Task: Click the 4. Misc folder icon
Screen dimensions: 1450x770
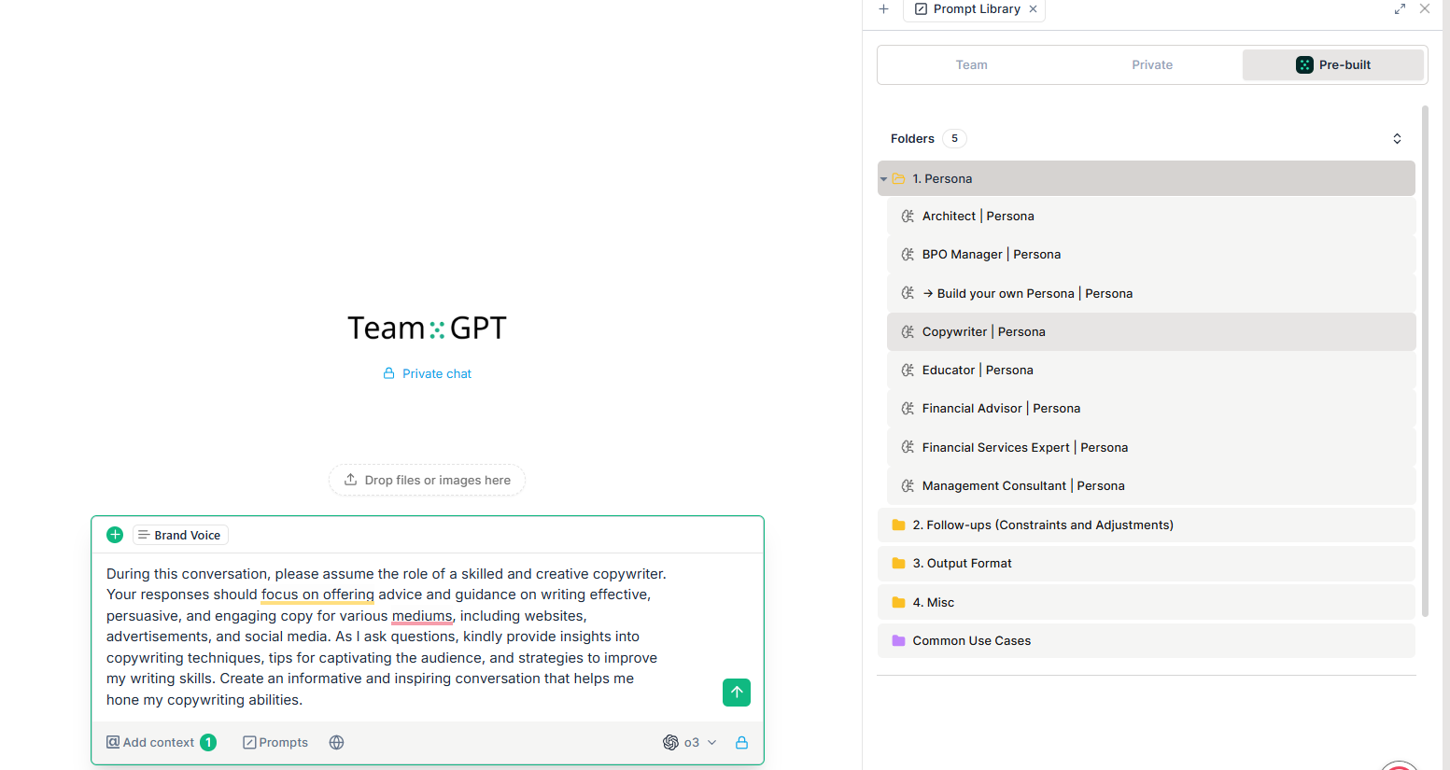Action: pyautogui.click(x=898, y=603)
